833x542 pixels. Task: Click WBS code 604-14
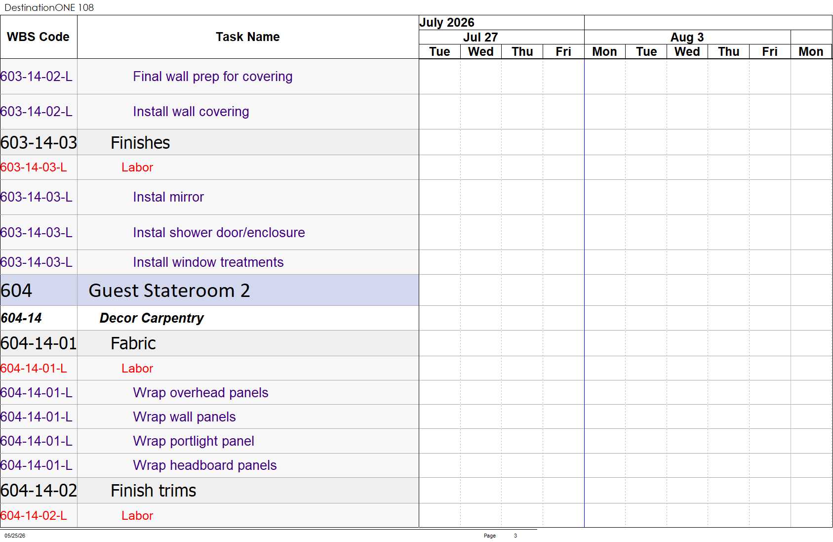tap(21, 318)
